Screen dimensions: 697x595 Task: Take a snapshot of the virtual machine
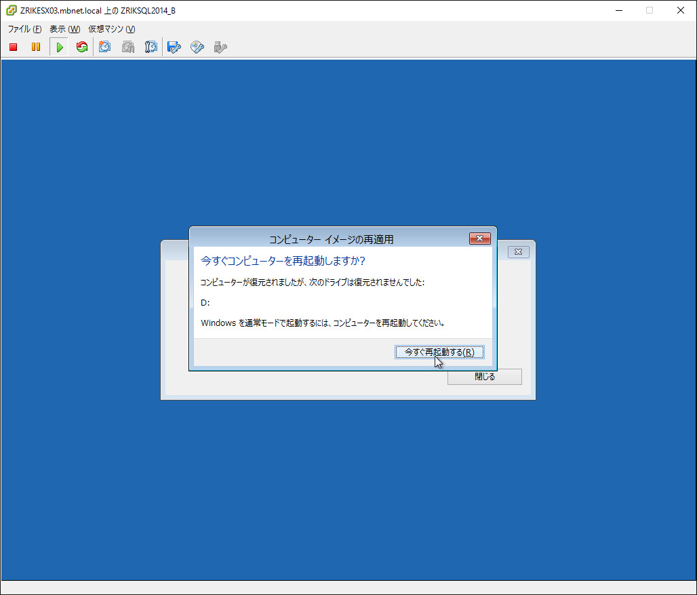click(105, 47)
